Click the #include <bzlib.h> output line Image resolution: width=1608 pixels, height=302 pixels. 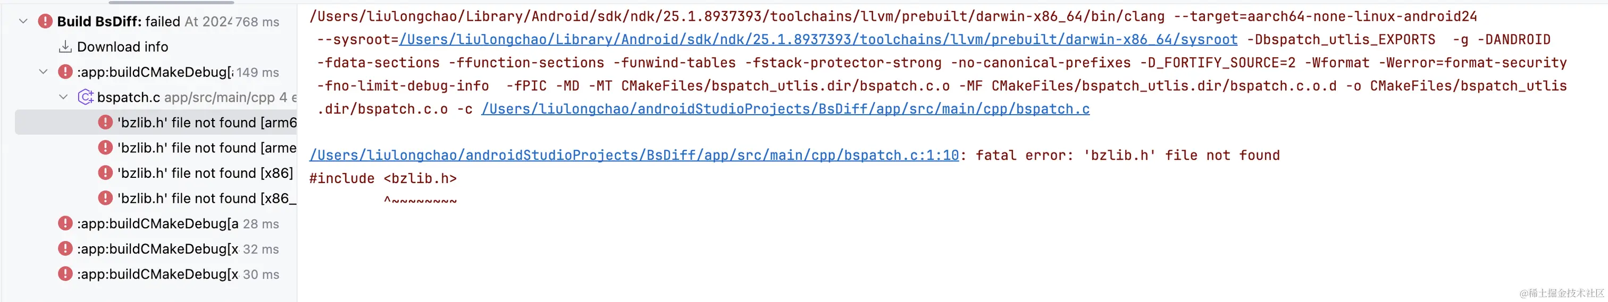(x=383, y=178)
